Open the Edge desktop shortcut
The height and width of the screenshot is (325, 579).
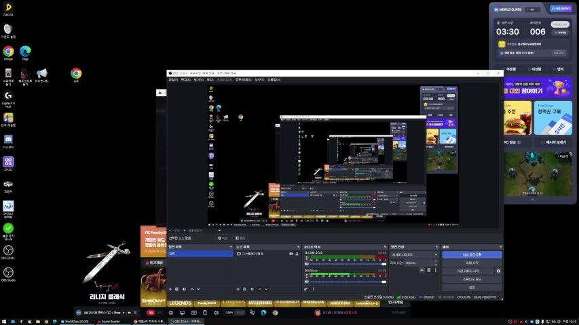click(x=25, y=53)
